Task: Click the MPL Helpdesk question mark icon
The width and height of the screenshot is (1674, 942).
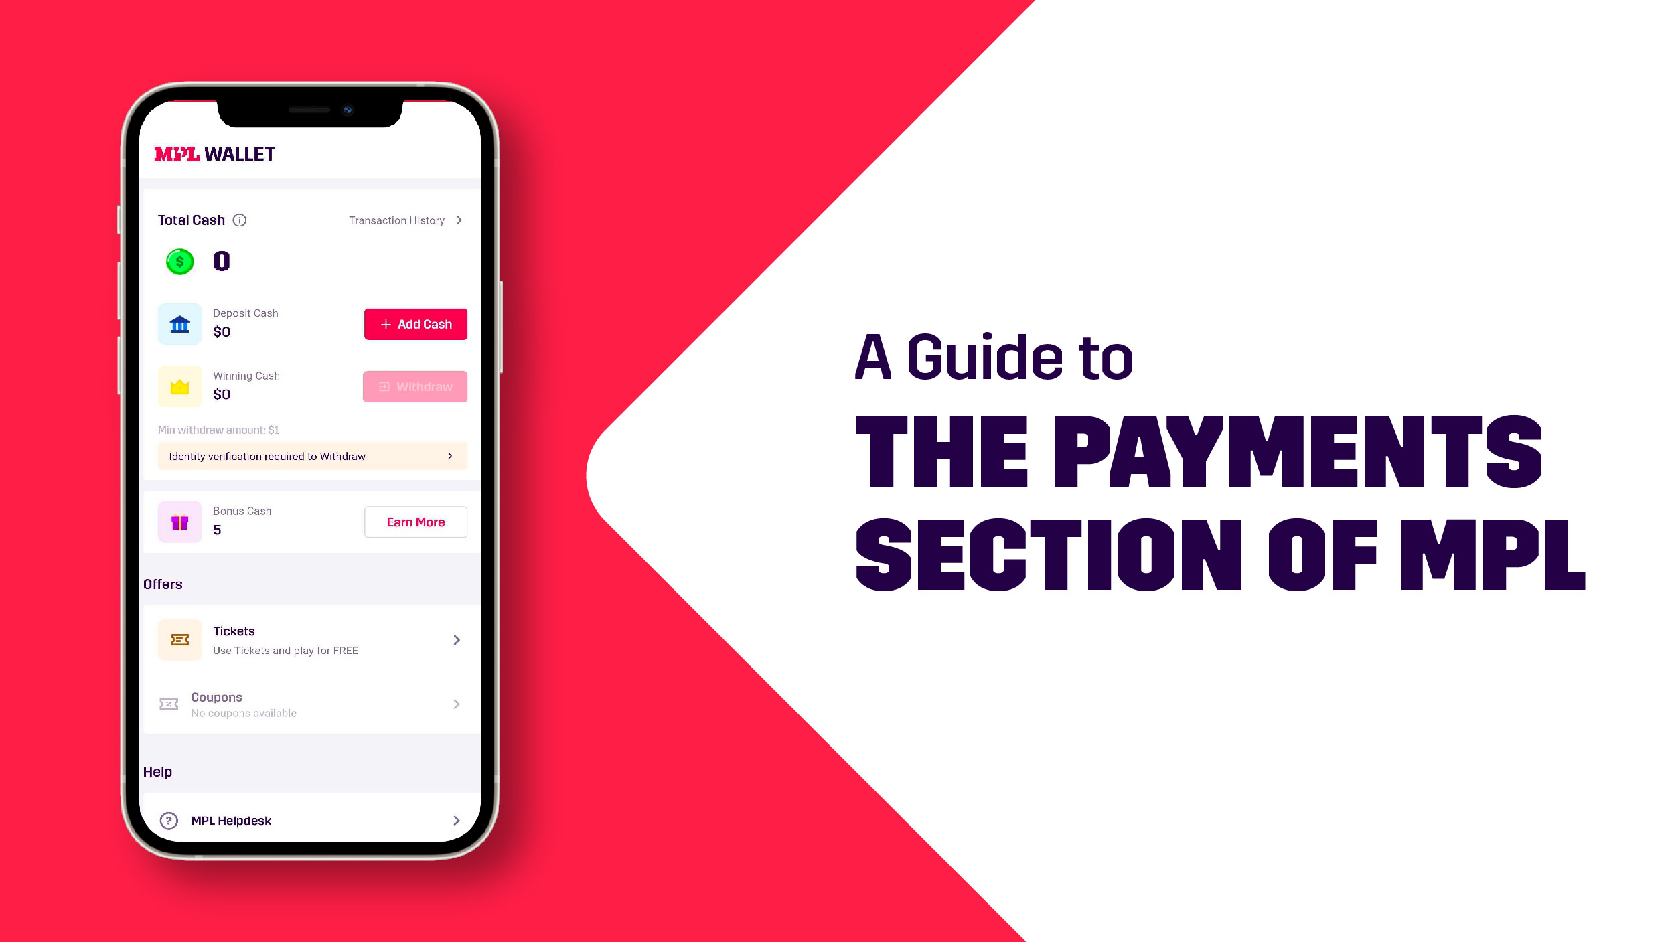Action: click(x=169, y=820)
